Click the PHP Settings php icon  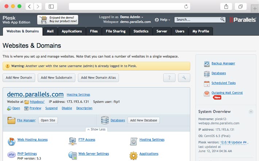click(x=11, y=154)
